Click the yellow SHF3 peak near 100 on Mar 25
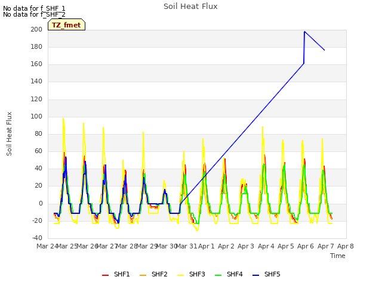This screenshot has height=286, width=382. point(63,119)
